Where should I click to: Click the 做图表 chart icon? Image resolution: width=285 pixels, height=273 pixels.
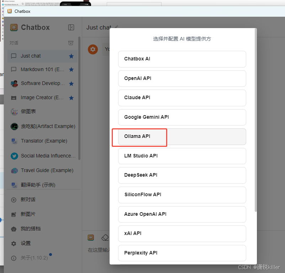pyautogui.click(x=14, y=112)
